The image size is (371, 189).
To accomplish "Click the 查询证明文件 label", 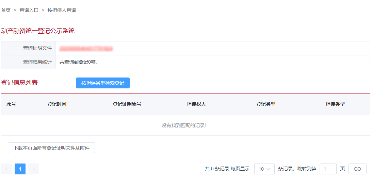I will coord(37,48).
